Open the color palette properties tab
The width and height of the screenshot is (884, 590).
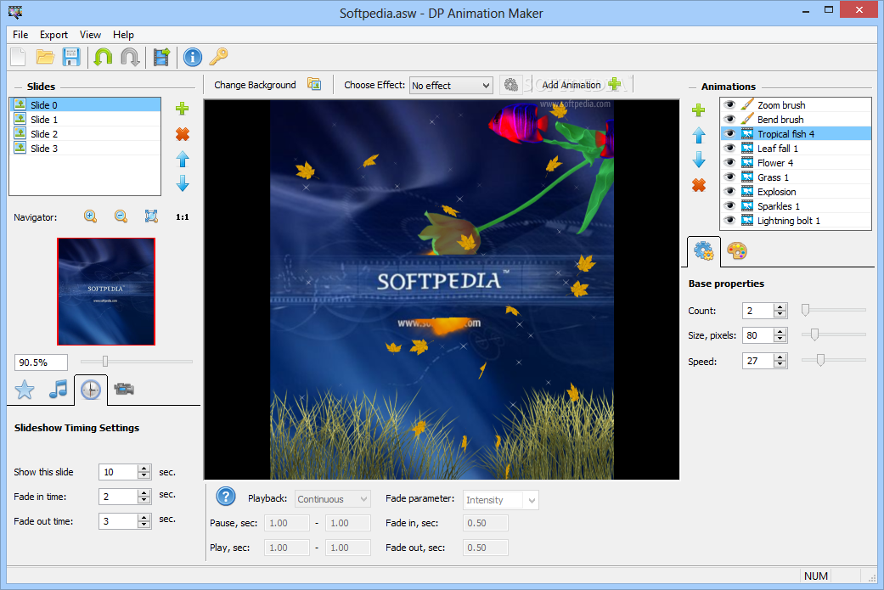coord(736,250)
